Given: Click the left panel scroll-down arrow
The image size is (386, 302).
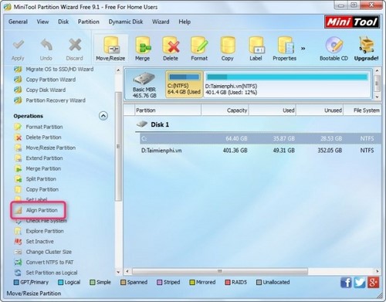Looking at the screenshot, I should click(x=118, y=272).
